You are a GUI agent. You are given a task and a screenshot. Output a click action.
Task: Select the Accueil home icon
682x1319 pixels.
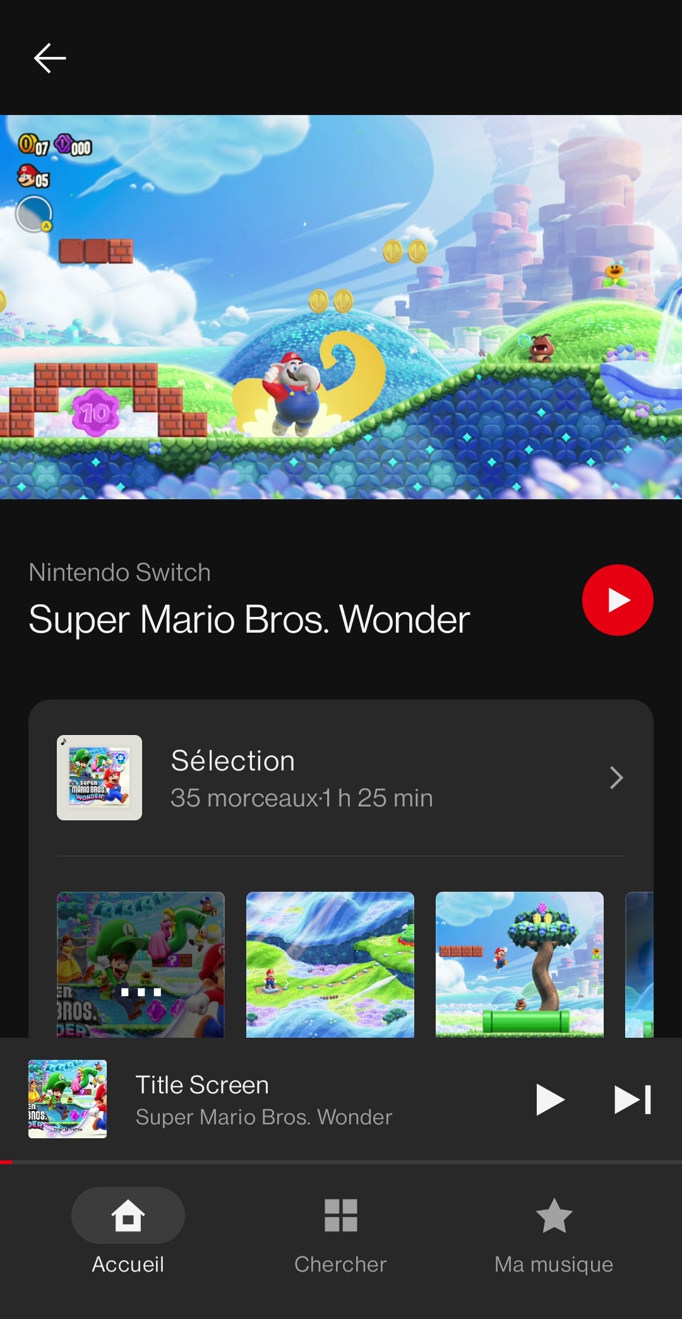coord(128,1215)
